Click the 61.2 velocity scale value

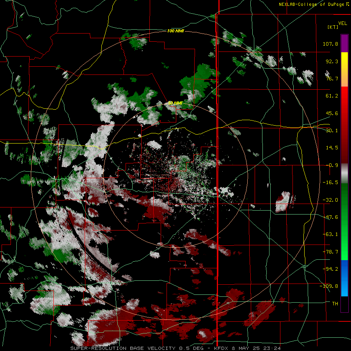[332, 96]
